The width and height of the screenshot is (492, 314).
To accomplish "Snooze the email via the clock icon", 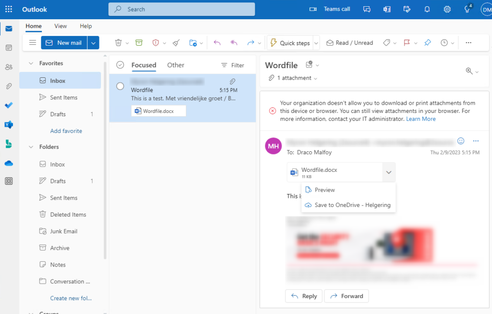I will pos(444,43).
